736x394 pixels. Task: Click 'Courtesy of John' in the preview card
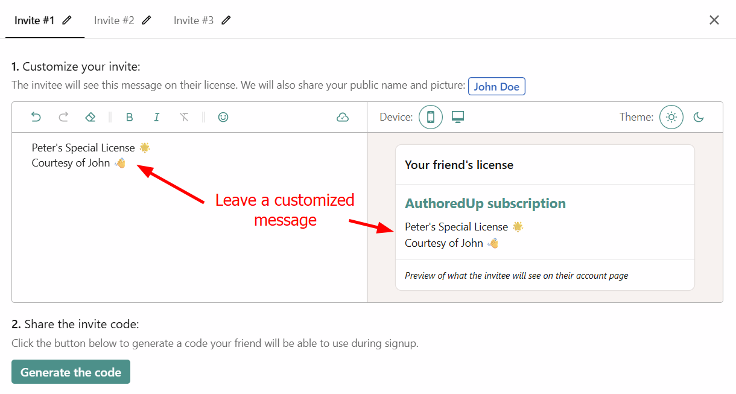(452, 243)
